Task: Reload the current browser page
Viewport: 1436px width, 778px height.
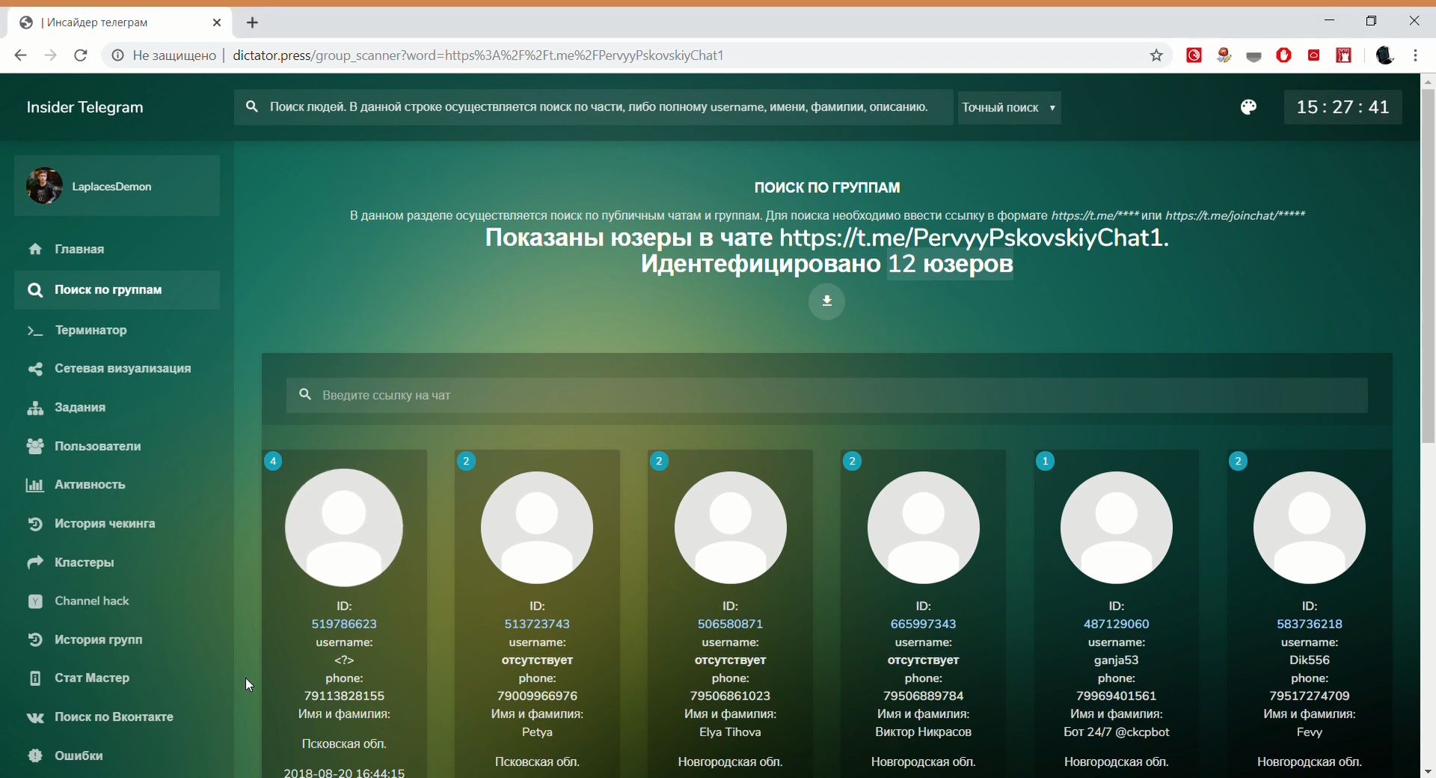Action: 81,55
